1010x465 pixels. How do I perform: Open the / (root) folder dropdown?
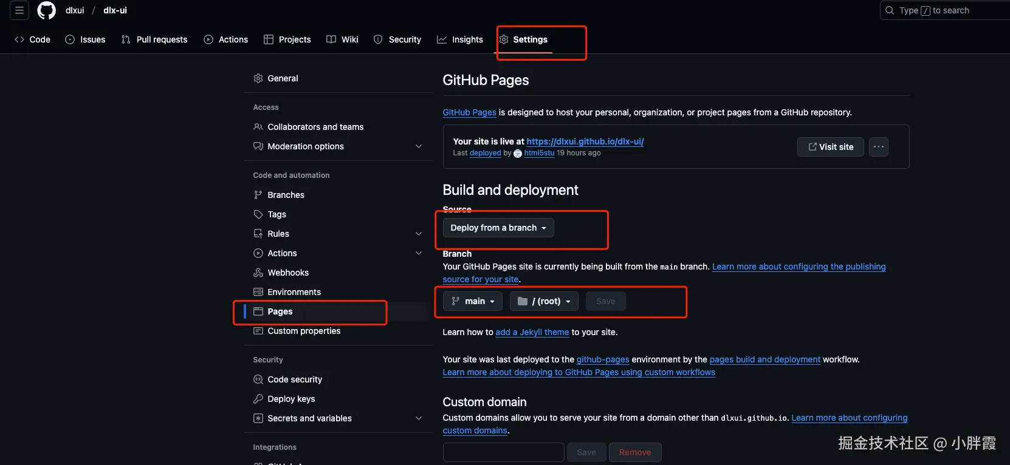pyautogui.click(x=544, y=301)
